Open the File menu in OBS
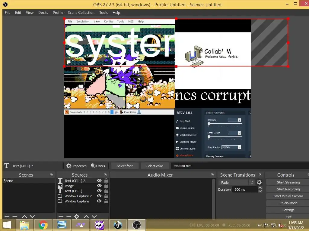The width and height of the screenshot is (309, 231). 8,13
